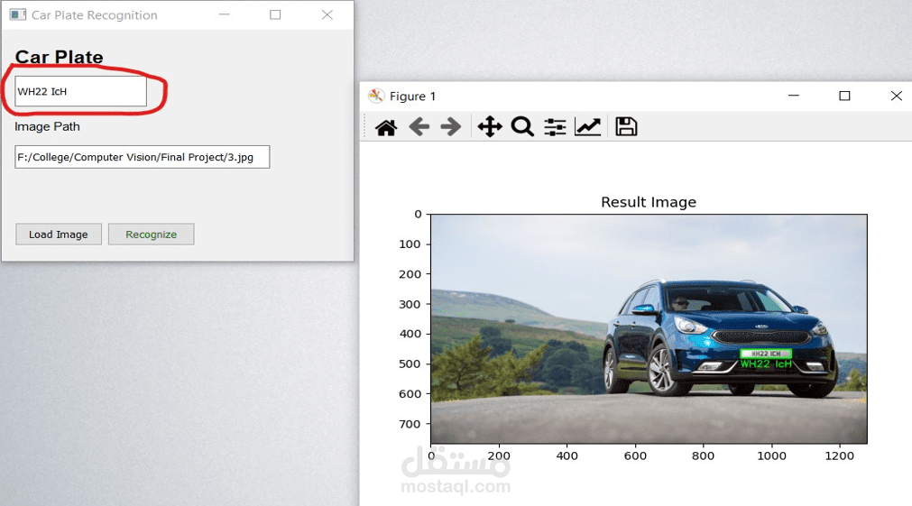Screen dimensions: 912x506
Task: Click the Car Plate Recognition title text
Action: pyautogui.click(x=94, y=15)
